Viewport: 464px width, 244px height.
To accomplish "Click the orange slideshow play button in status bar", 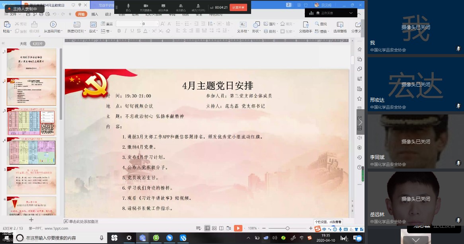I will coord(238,228).
